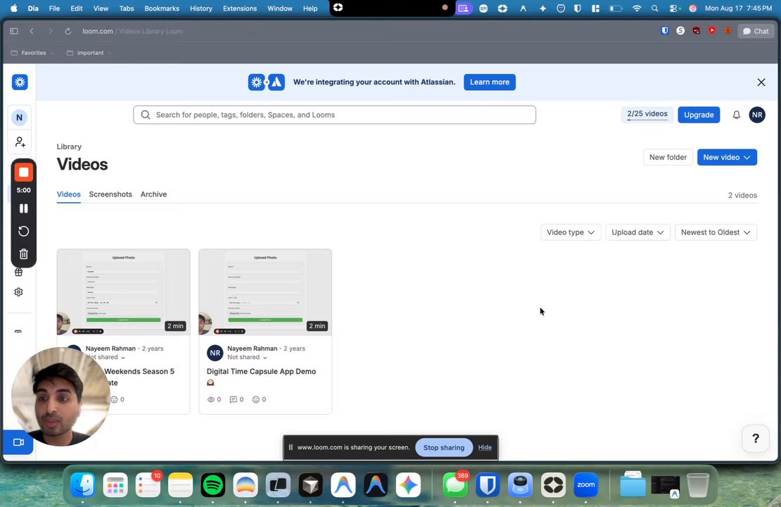
Task: Open the N workspace avatar in sidebar
Action: pyautogui.click(x=20, y=118)
